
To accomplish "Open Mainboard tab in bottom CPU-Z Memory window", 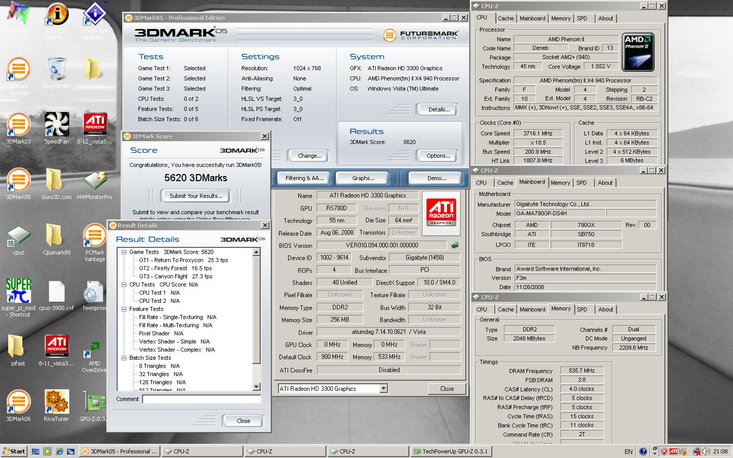I will 532,309.
